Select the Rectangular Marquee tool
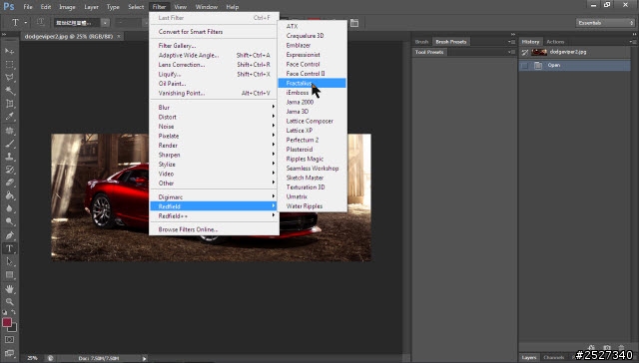 [x=9, y=64]
